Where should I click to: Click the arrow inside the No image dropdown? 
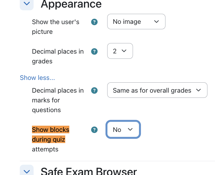tap(157, 21)
